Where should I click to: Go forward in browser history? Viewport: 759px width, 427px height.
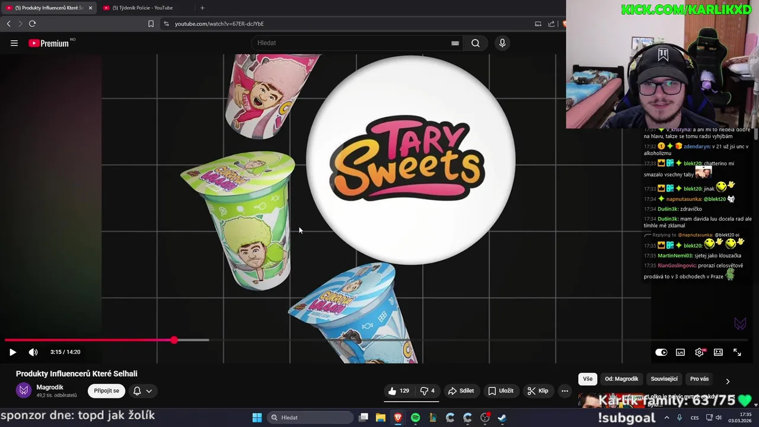click(20, 24)
